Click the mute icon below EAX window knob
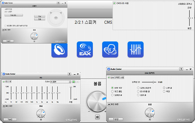The height and width of the screenshot is (123, 195). (x=150, y=119)
